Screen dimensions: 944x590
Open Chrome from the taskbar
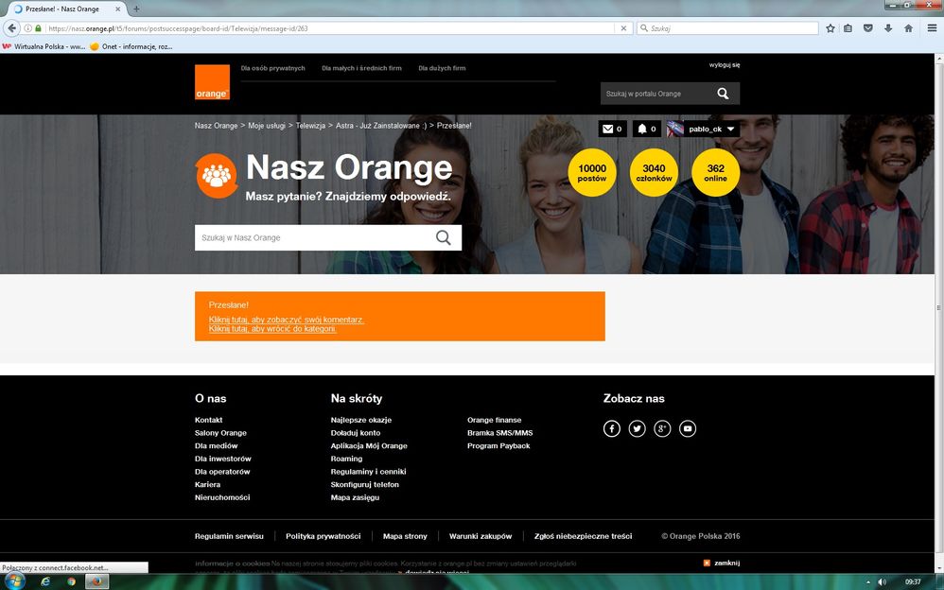click(x=72, y=581)
